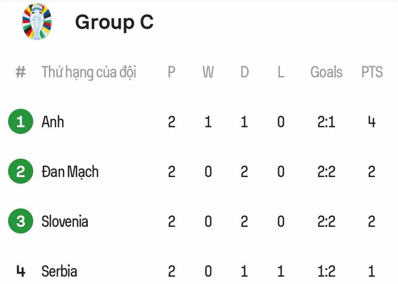Select the Slovenia team name
Screen dimensions: 398x284
(65, 222)
